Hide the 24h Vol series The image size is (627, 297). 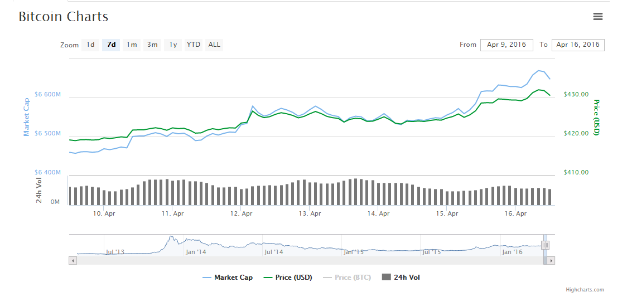(x=401, y=277)
